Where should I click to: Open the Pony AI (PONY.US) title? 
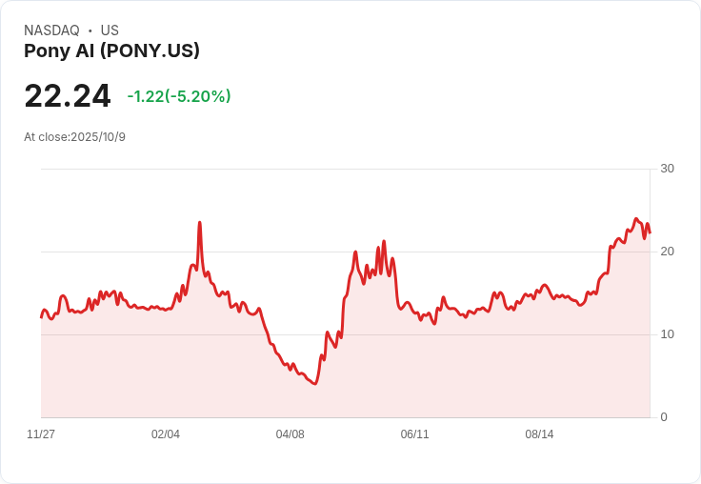click(x=111, y=51)
